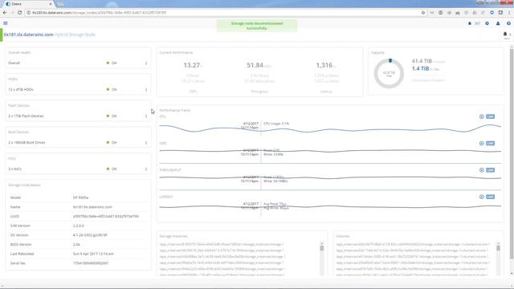The height and width of the screenshot is (289, 514).
Task: Open Chrome's three-dot menu
Action: [509, 13]
